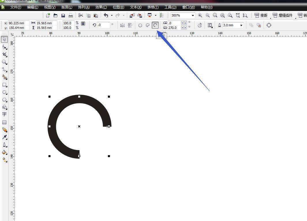Pick the Zoom tool in the toolbox
307x221 pixels.
click(x=4, y=62)
